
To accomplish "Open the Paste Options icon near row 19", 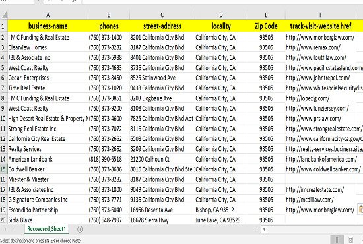I will click(360, 209).
